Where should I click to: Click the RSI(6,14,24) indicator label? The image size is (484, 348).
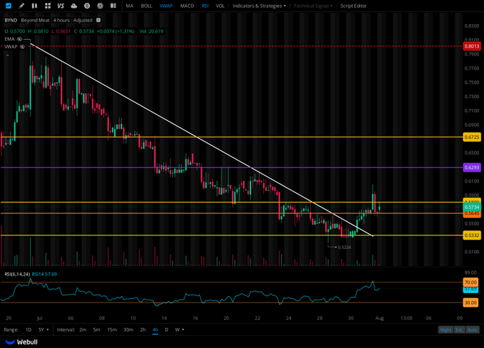tap(17, 274)
